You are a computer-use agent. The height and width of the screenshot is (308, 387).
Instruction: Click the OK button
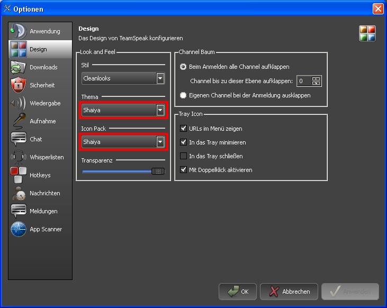(238, 292)
